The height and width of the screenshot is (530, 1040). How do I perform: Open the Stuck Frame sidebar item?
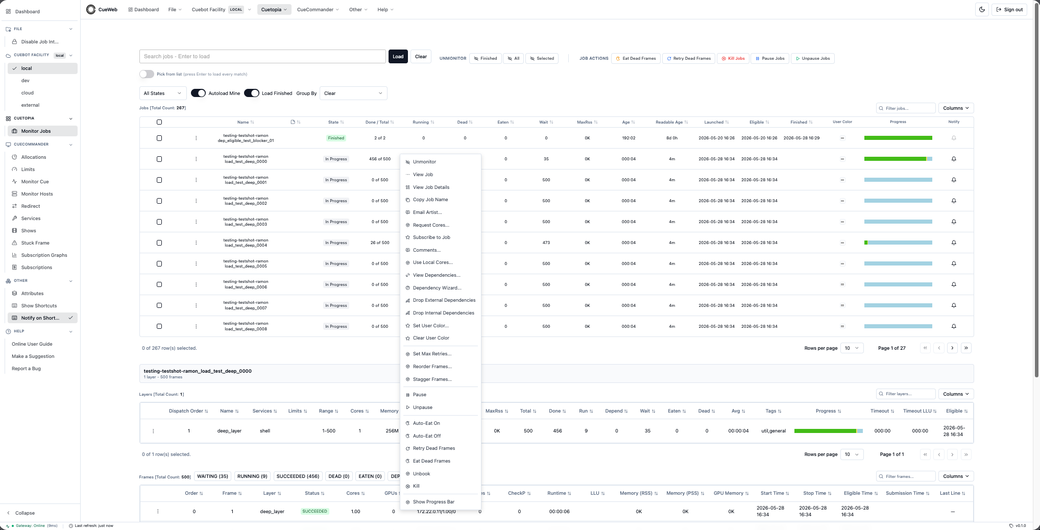point(35,243)
